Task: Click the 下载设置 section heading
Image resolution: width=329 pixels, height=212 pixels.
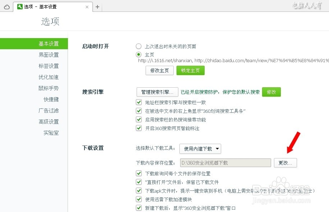Action: click(x=93, y=148)
